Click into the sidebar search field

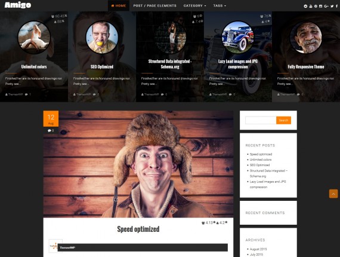(261, 120)
